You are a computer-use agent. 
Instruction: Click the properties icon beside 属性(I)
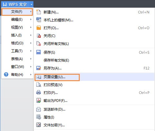pyautogui.click(x=38, y=117)
